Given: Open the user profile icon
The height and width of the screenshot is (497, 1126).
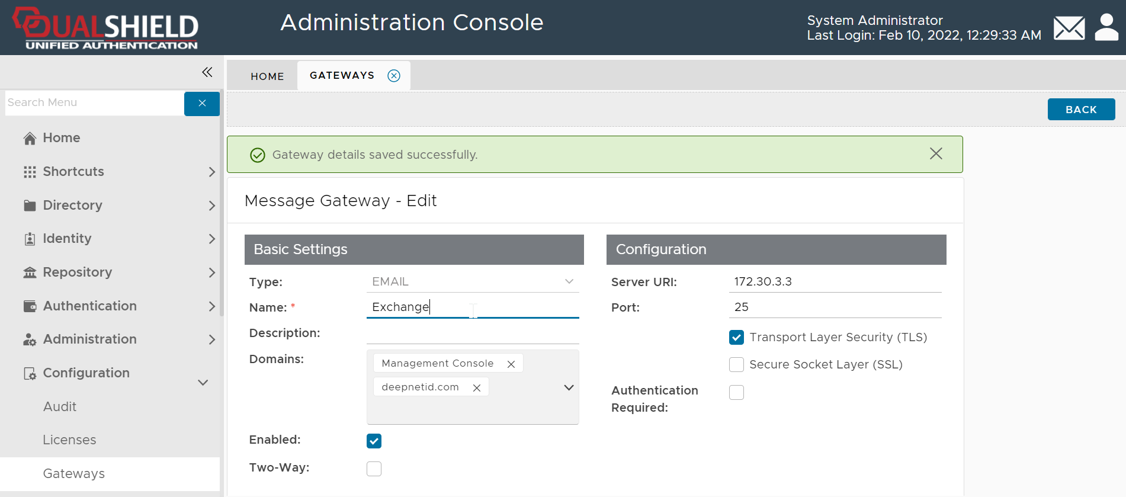Looking at the screenshot, I should coord(1106,28).
